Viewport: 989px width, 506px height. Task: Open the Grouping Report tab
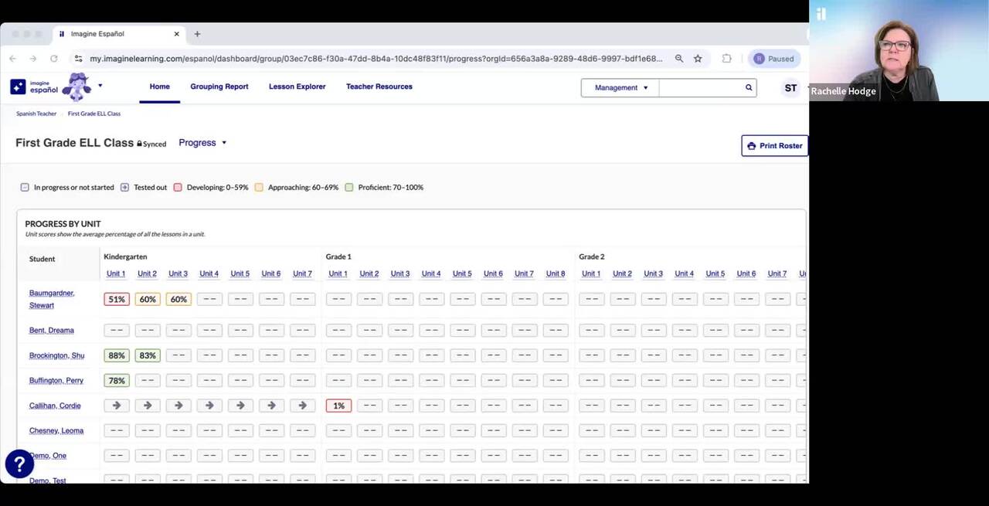coord(219,87)
